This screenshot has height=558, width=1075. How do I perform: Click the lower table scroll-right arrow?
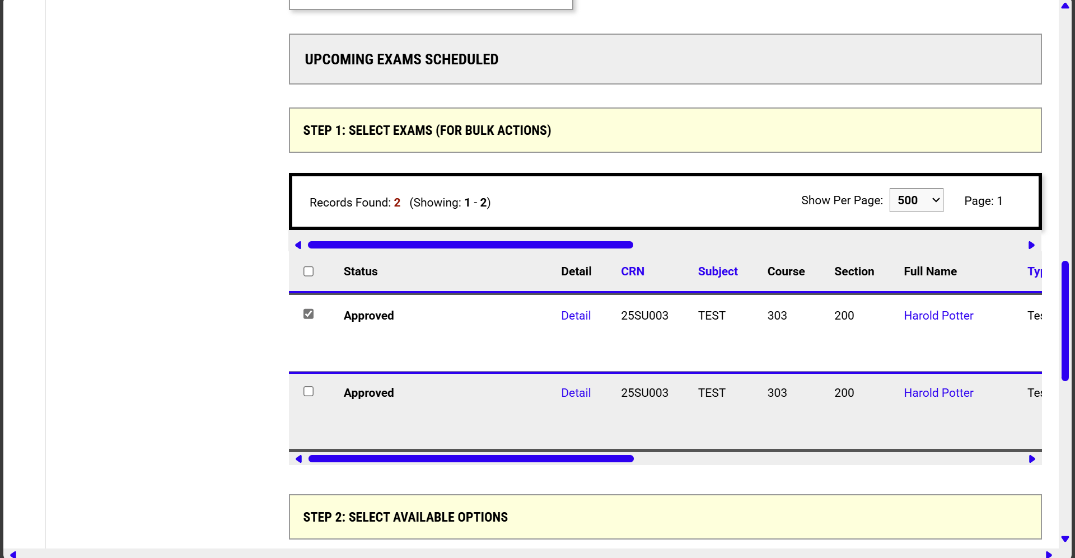pos(1032,458)
